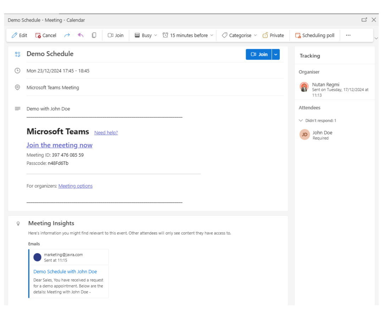383x319 pixels.
Task: Collapse the Didn't respond: 1 group
Action: tap(317, 121)
